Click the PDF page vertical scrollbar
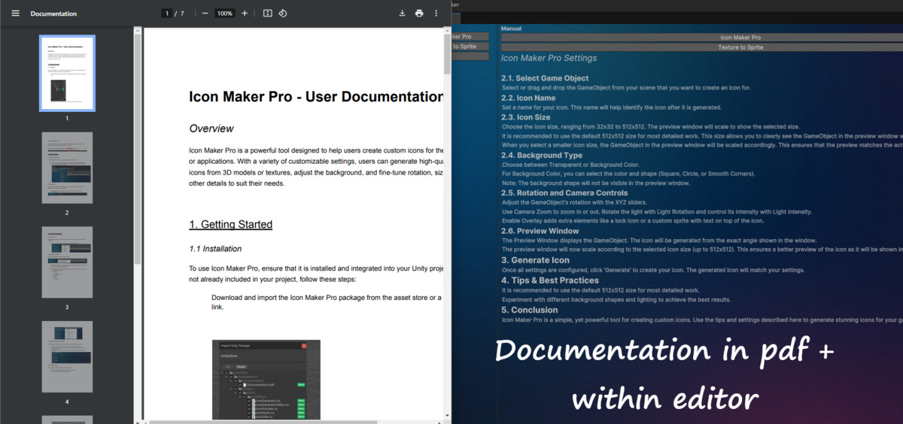This screenshot has width=903, height=424. coord(448,54)
